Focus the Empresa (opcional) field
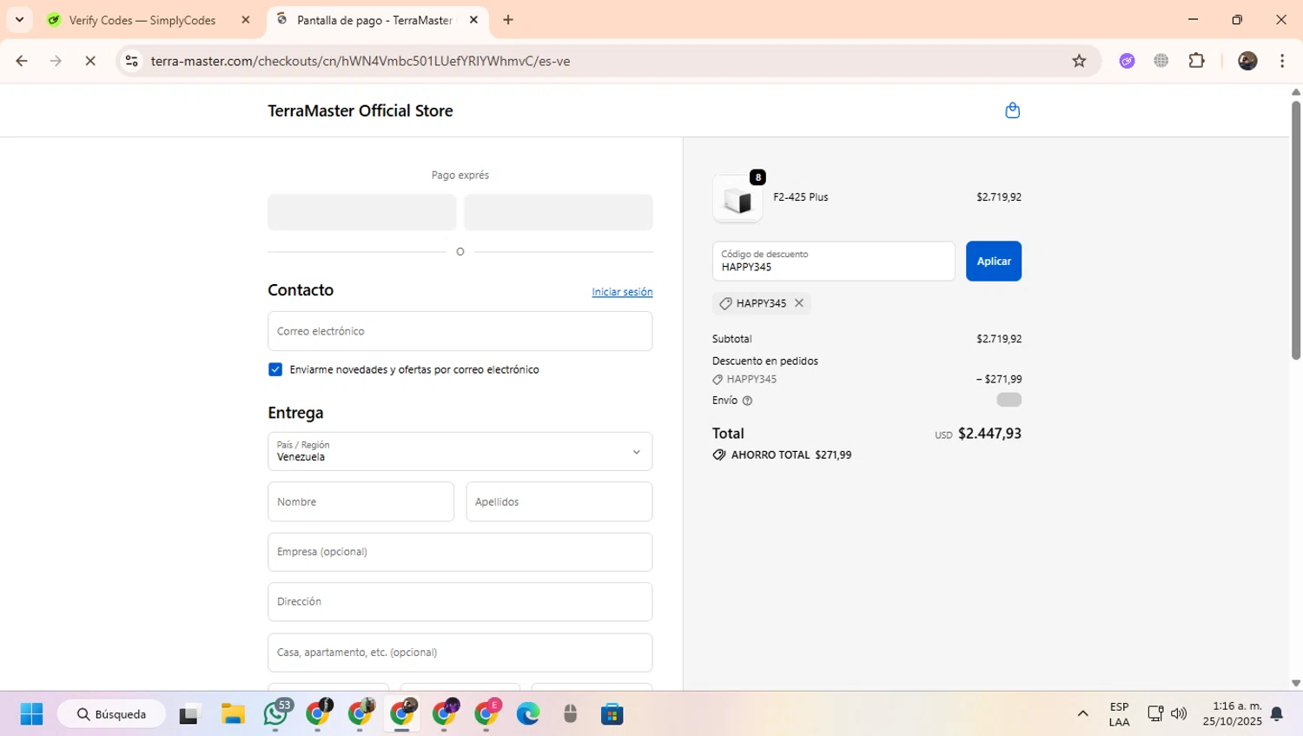The image size is (1303, 736). [x=460, y=552]
